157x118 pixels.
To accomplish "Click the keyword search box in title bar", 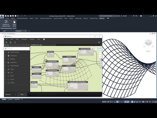I will pyautogui.click(x=109, y=16).
